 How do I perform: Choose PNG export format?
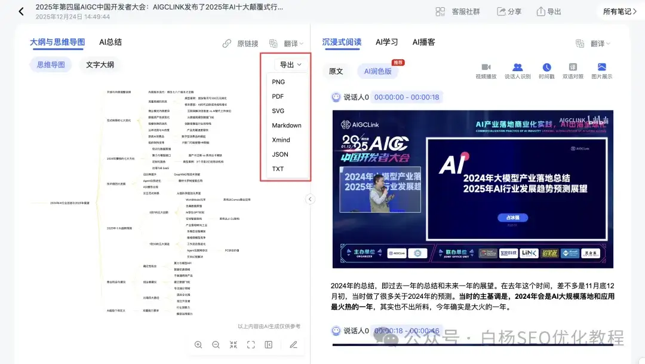point(278,82)
